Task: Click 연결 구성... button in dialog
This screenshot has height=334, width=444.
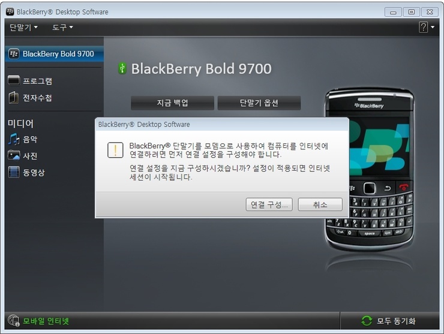Action: click(269, 204)
